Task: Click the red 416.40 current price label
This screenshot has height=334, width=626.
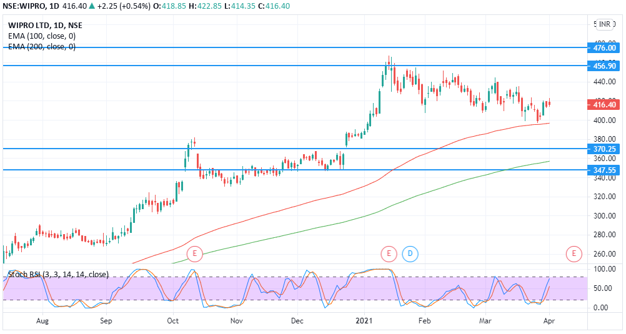Action: pos(605,105)
